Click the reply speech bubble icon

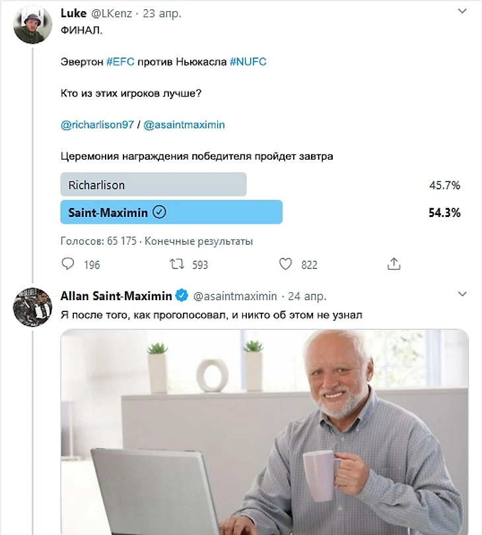(67, 264)
